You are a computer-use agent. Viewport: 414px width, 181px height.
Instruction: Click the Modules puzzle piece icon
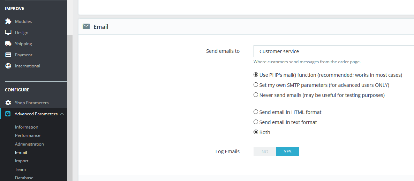8,22
